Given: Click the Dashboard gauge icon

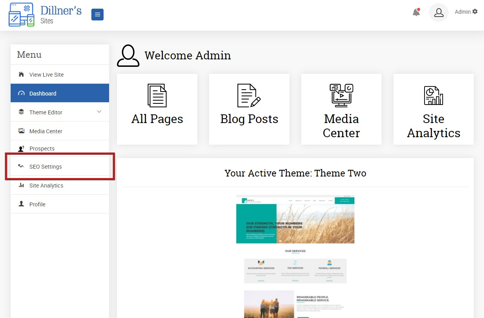Looking at the screenshot, I should 21,93.
